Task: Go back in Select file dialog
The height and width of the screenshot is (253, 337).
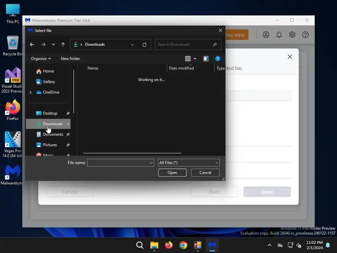Action: coord(32,44)
